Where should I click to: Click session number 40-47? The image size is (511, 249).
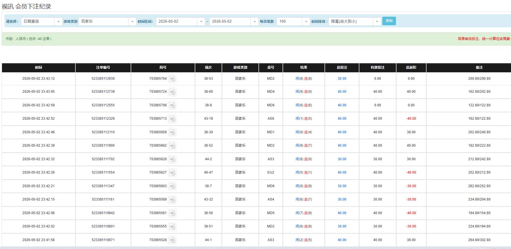(x=208, y=172)
